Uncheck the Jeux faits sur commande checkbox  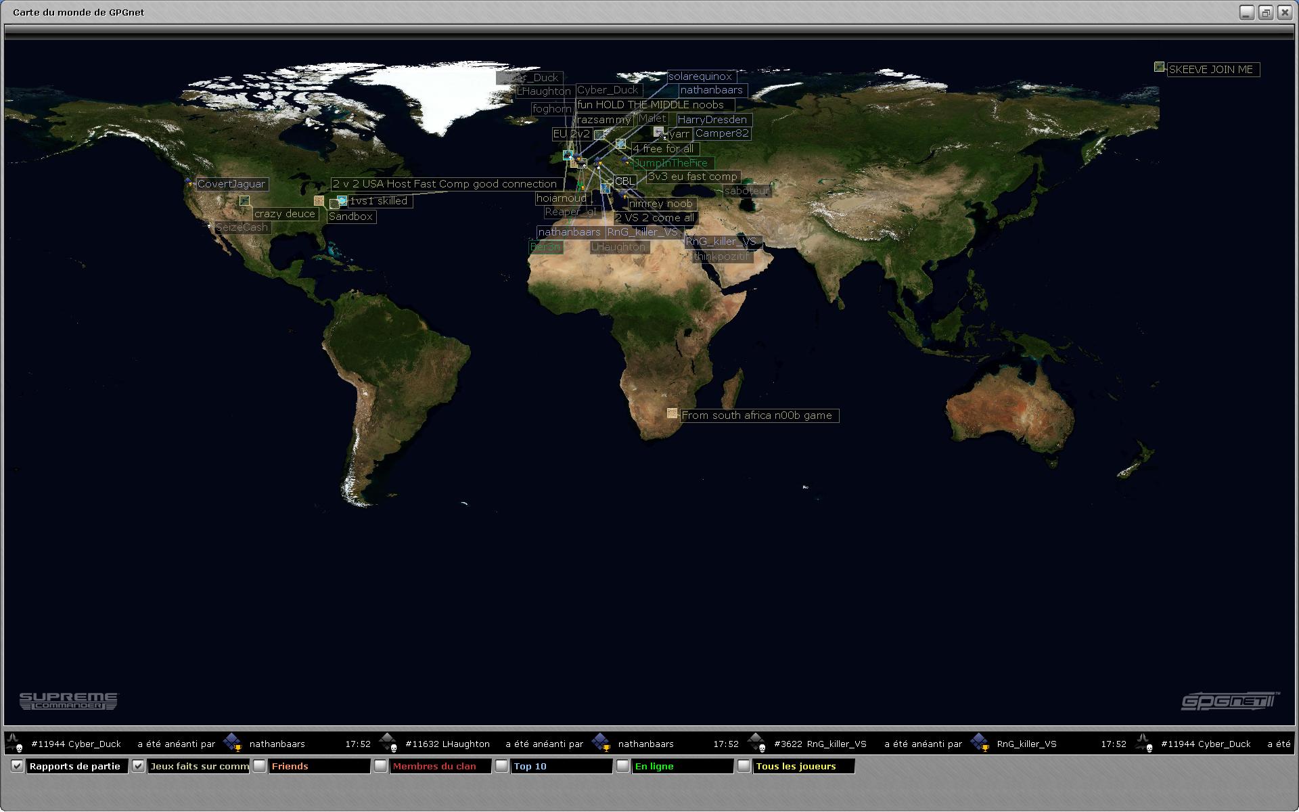tap(139, 766)
